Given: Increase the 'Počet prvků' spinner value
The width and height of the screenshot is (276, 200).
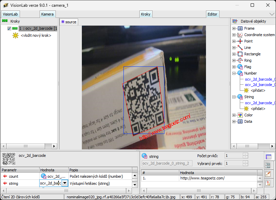Looking at the screenshot, I should pyautogui.click(x=246, y=154).
